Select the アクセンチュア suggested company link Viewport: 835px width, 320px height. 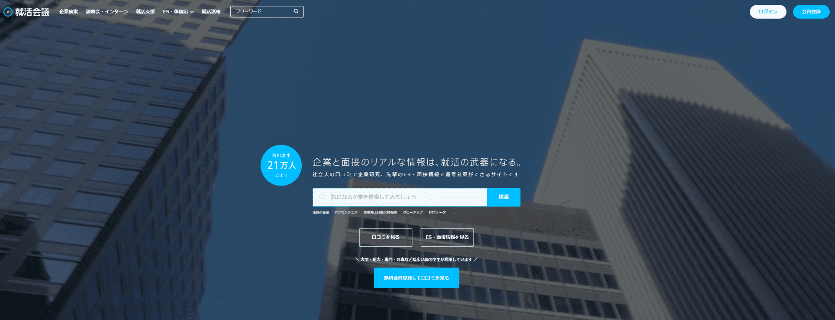[346, 212]
